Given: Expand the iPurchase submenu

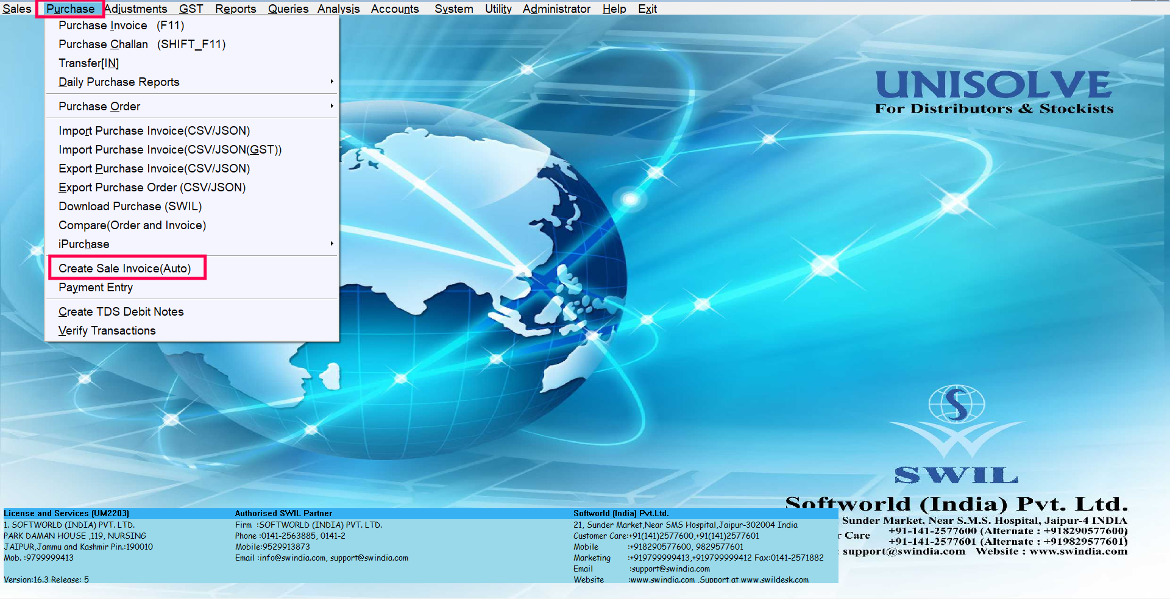Looking at the screenshot, I should coord(192,244).
